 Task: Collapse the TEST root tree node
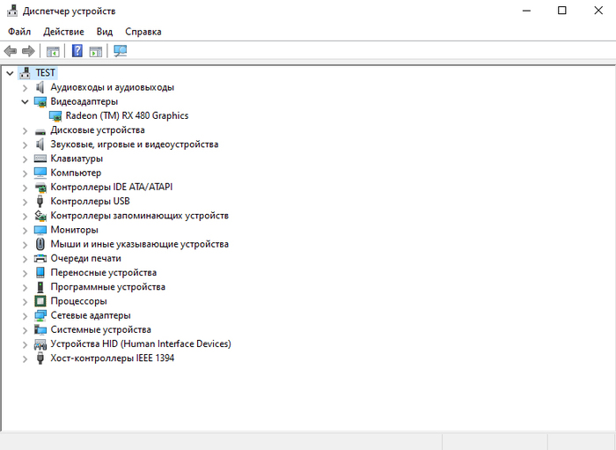9,73
